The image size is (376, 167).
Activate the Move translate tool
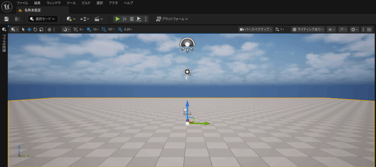tap(29, 30)
